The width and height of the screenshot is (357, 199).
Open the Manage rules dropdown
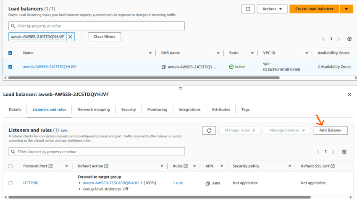coord(240,131)
